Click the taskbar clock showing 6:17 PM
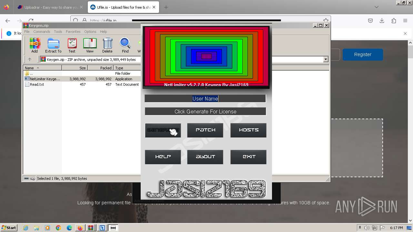Screen dimensions: 413x232 tap(396, 228)
